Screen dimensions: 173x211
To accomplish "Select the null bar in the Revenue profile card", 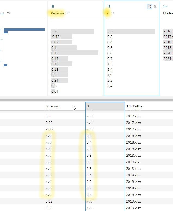I will (x=72, y=31).
